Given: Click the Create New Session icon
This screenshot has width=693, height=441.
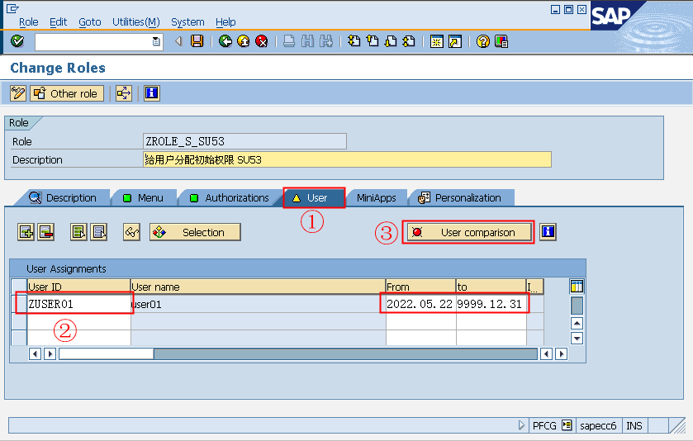Looking at the screenshot, I should pyautogui.click(x=437, y=41).
